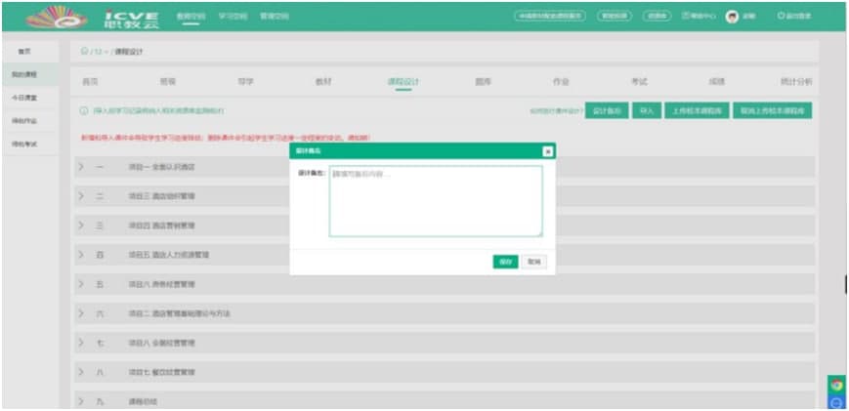Click the info icon beside the green notice
The image size is (849, 411).
click(84, 111)
